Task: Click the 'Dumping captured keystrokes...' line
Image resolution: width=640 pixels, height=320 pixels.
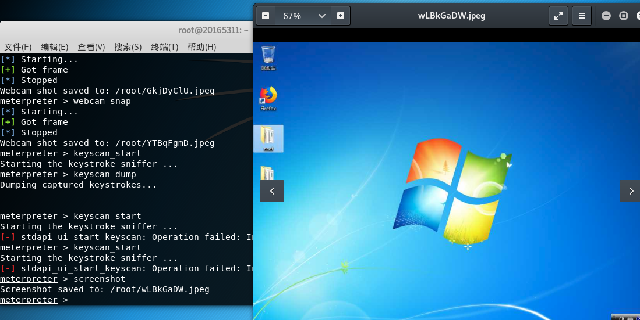Action: (x=78, y=185)
